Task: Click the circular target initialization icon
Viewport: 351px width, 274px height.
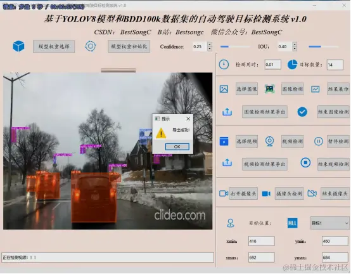Action: [91, 46]
